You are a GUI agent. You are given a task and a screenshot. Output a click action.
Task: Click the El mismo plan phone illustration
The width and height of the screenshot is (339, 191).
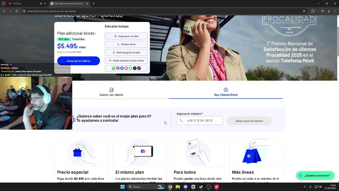point(139,153)
